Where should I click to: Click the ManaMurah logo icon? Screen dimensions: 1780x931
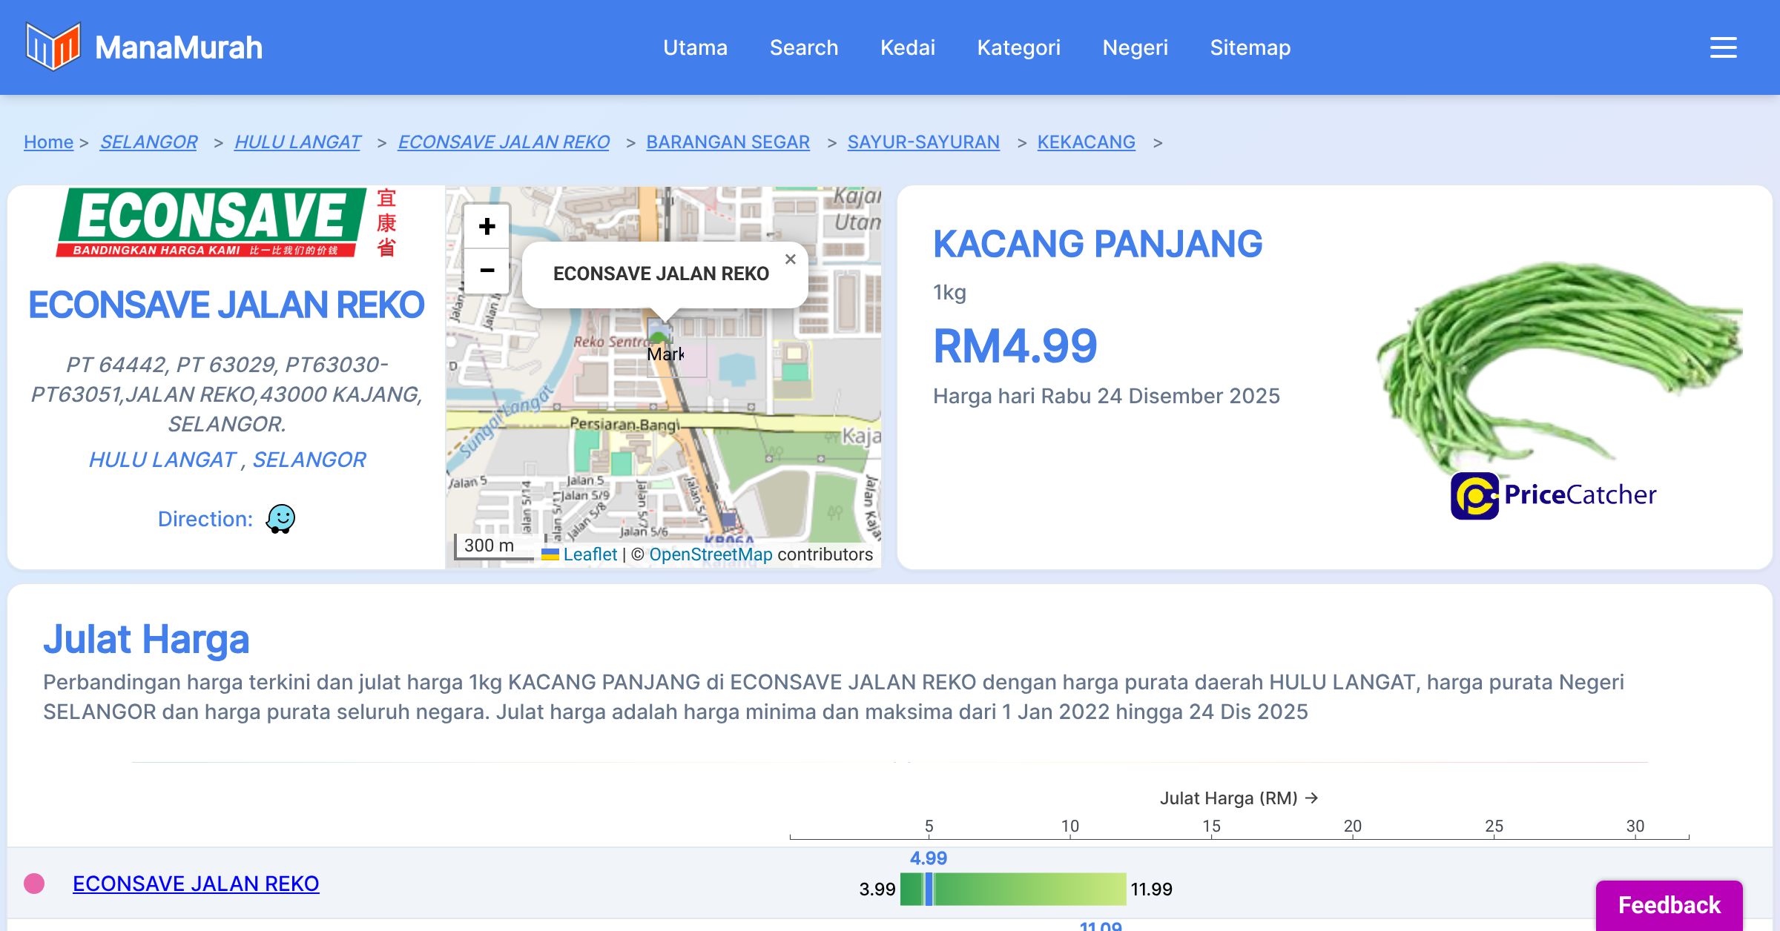[x=52, y=47]
